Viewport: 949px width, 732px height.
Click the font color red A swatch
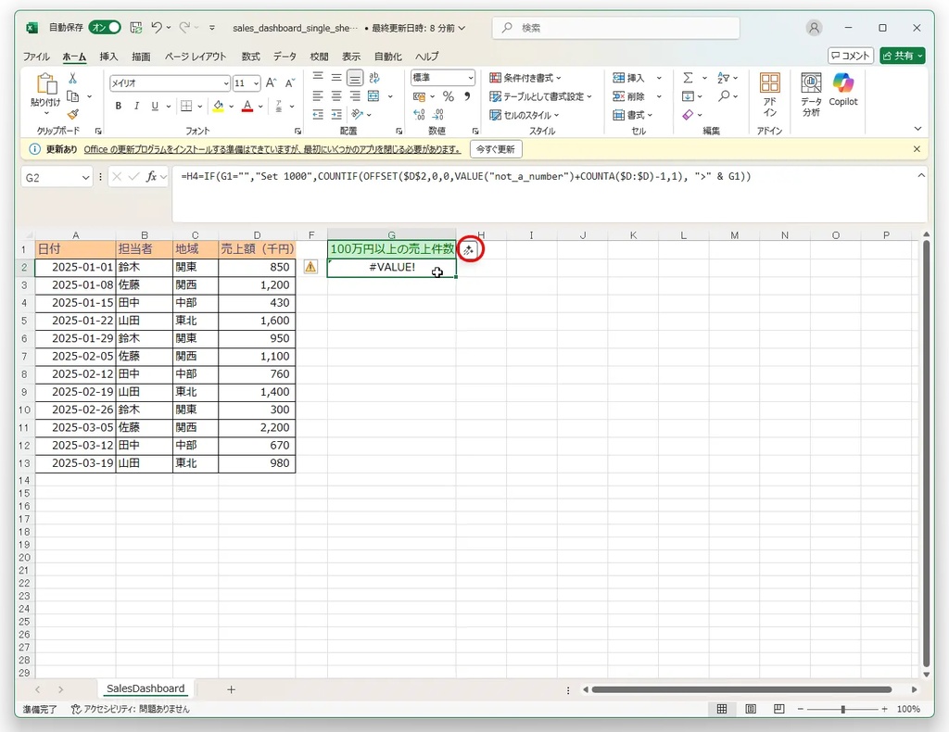pos(247,107)
